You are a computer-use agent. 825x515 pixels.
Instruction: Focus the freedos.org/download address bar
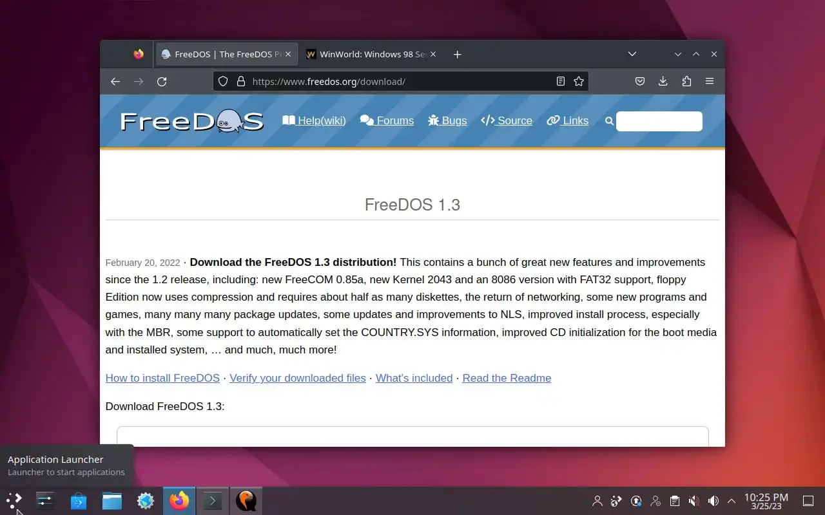400,81
